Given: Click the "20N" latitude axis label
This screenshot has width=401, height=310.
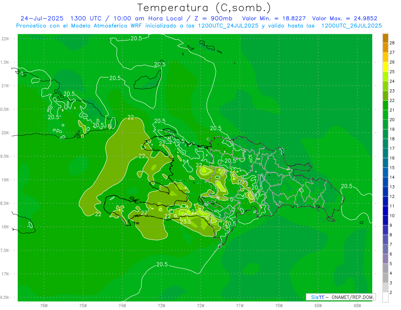Looking at the screenshot, I should [5, 133].
